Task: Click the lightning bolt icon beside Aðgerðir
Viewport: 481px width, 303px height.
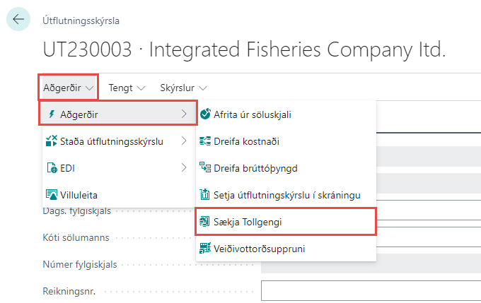Action: [52, 114]
